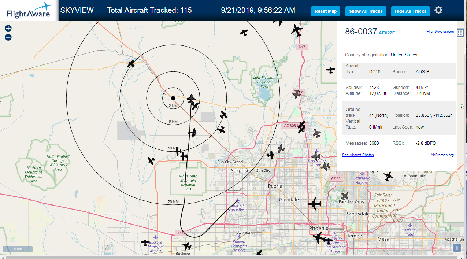Select the aircraft west of White Tank Park
Image resolution: width=467 pixels, height=259 pixels.
[x=151, y=160]
